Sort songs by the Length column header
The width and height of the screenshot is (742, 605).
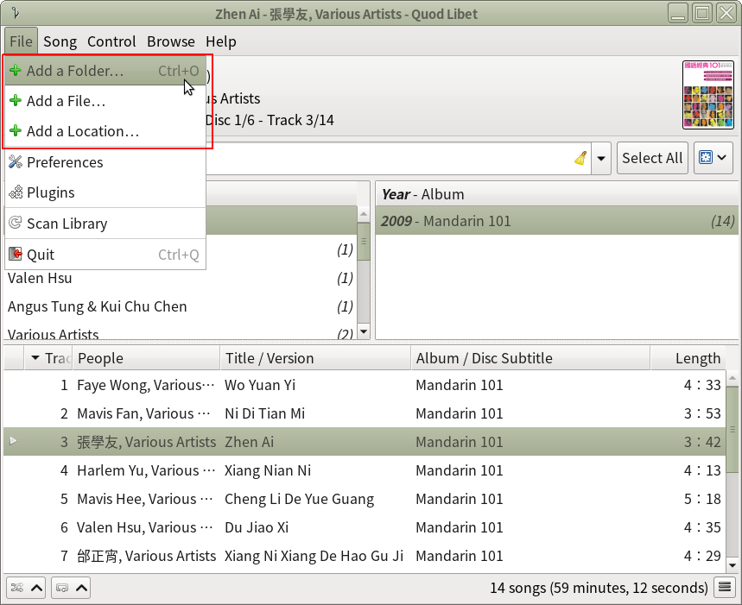(x=697, y=358)
